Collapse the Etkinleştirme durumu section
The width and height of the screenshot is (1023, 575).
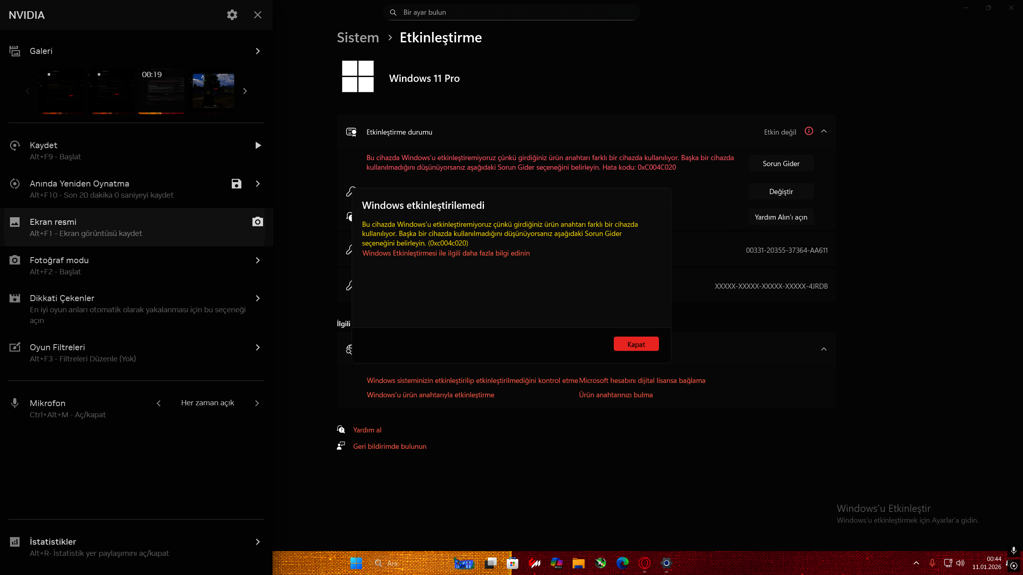click(x=824, y=131)
